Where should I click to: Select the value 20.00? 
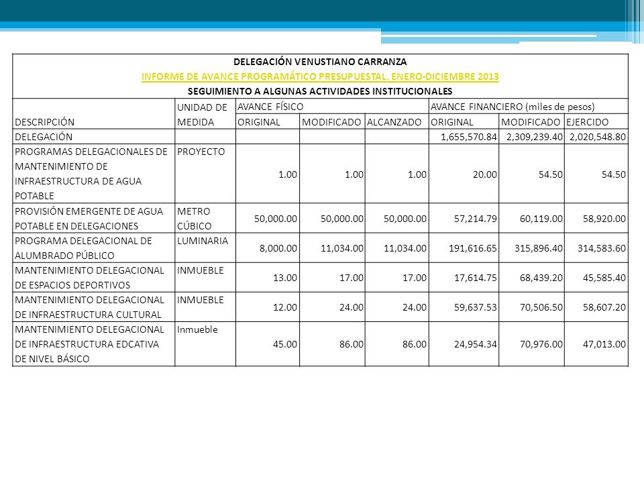click(484, 174)
